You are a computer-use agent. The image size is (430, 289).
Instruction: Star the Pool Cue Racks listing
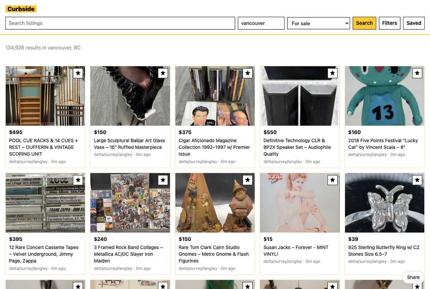click(x=78, y=73)
